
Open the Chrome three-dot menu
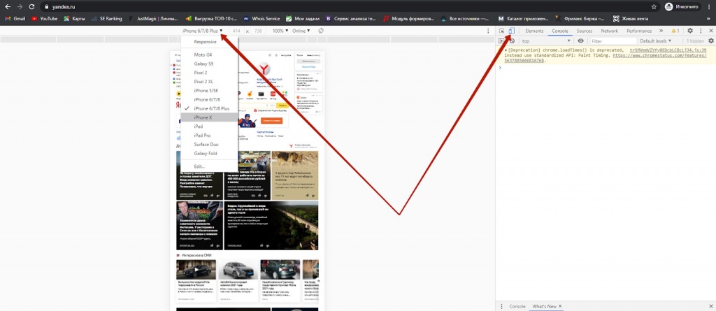click(x=709, y=7)
